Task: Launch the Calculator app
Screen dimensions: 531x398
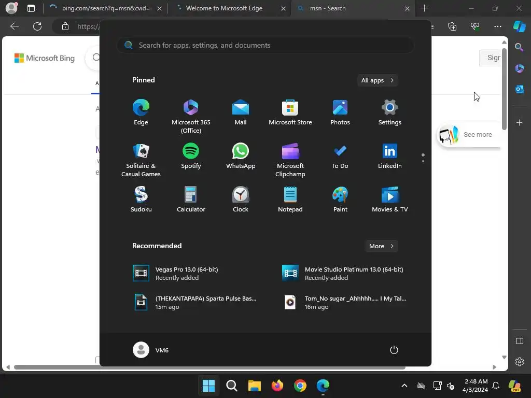Action: pyautogui.click(x=191, y=200)
